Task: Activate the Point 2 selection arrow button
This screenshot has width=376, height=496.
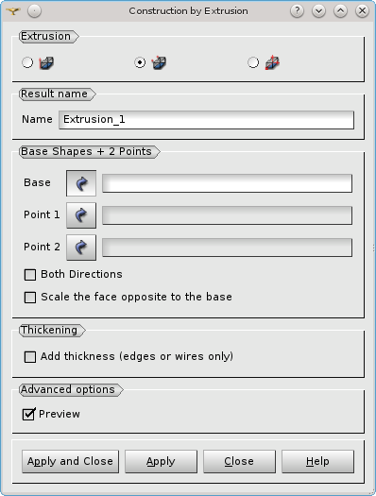Action: 81,248
